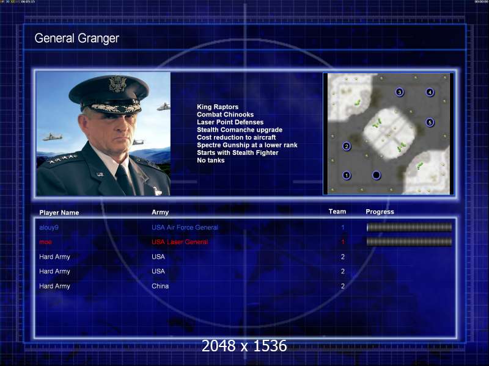Click 'Hard Army' in the China row
489x366 pixels.
54,286
